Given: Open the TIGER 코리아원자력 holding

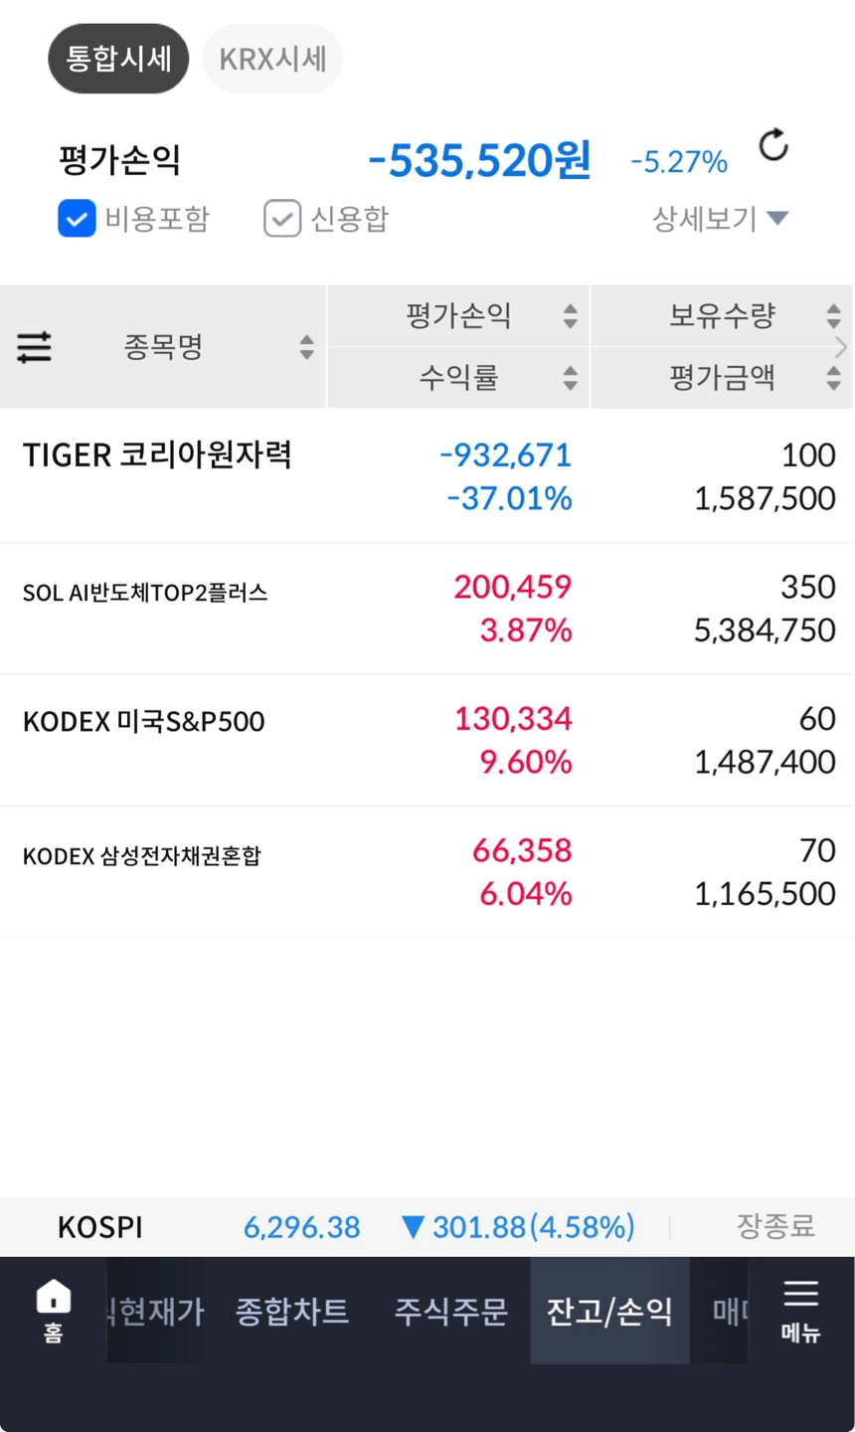Looking at the screenshot, I should [427, 476].
